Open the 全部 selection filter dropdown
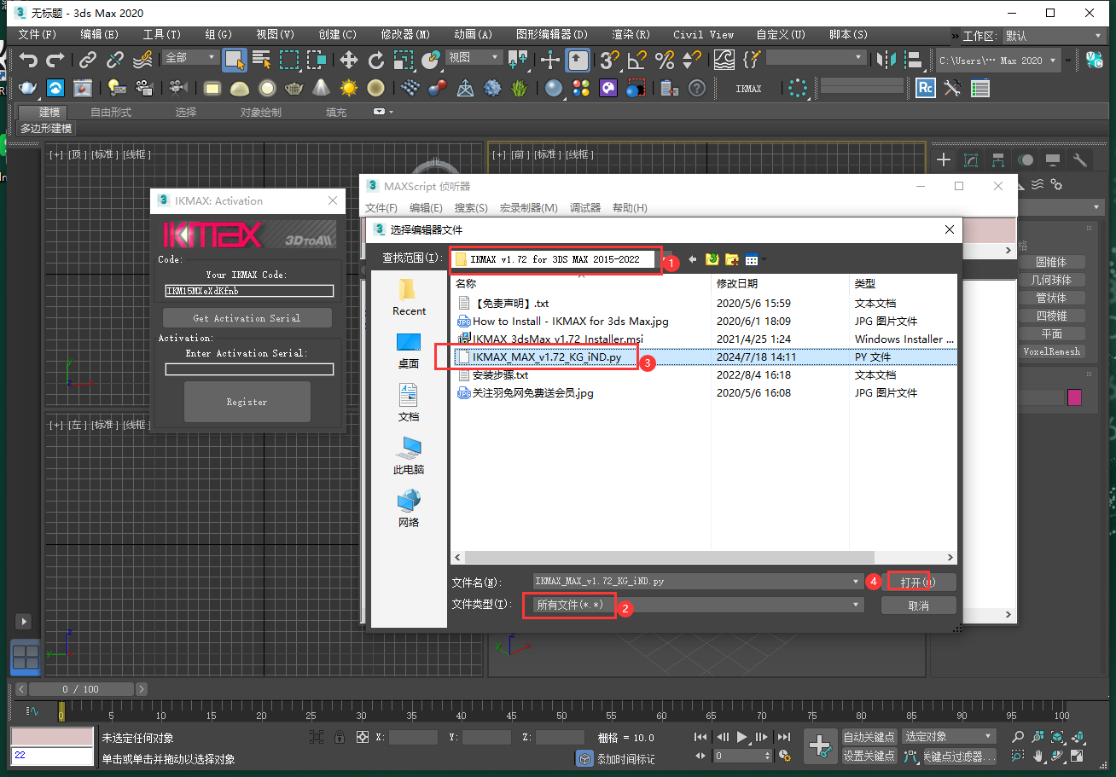 pos(191,57)
